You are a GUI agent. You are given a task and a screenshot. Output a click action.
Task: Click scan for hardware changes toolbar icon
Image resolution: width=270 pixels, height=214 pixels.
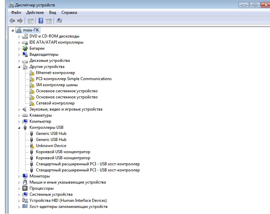[59, 21]
